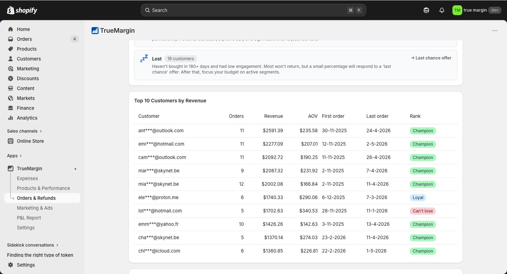Click the Online Store shop icon
507x274 pixels.
pos(11,141)
